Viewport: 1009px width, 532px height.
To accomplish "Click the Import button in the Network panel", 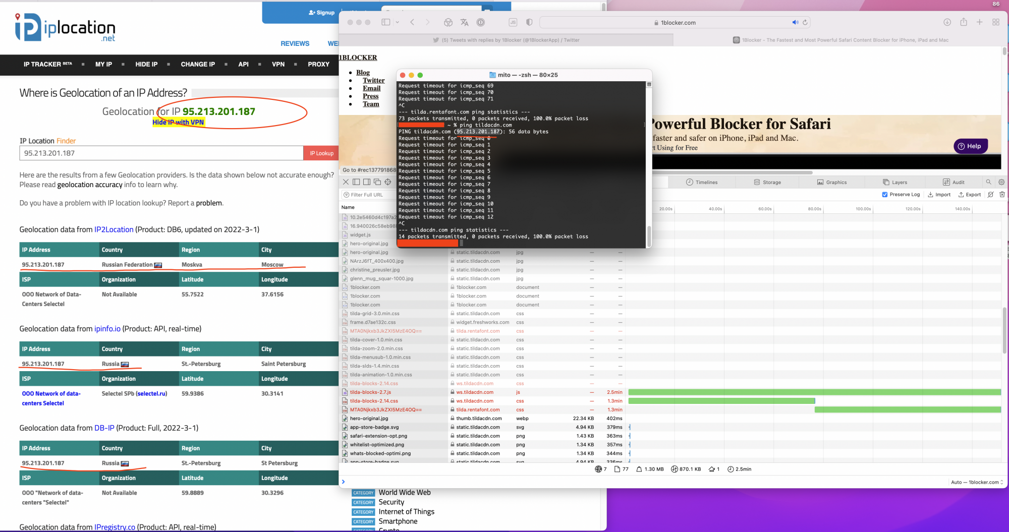I will pos(939,195).
